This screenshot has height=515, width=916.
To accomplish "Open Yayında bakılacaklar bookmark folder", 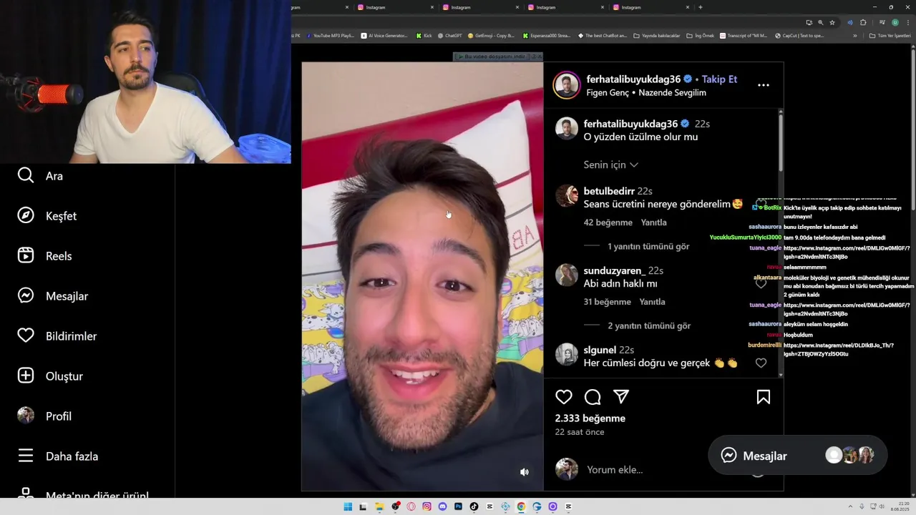I will tap(656, 35).
